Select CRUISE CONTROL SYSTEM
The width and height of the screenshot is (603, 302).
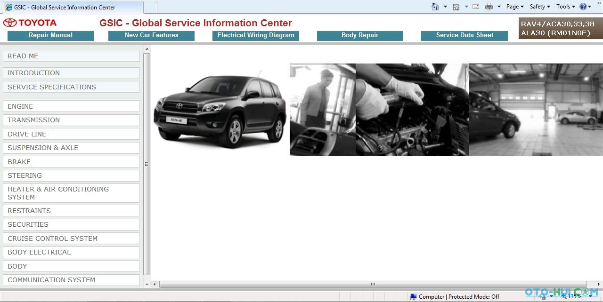coord(71,238)
